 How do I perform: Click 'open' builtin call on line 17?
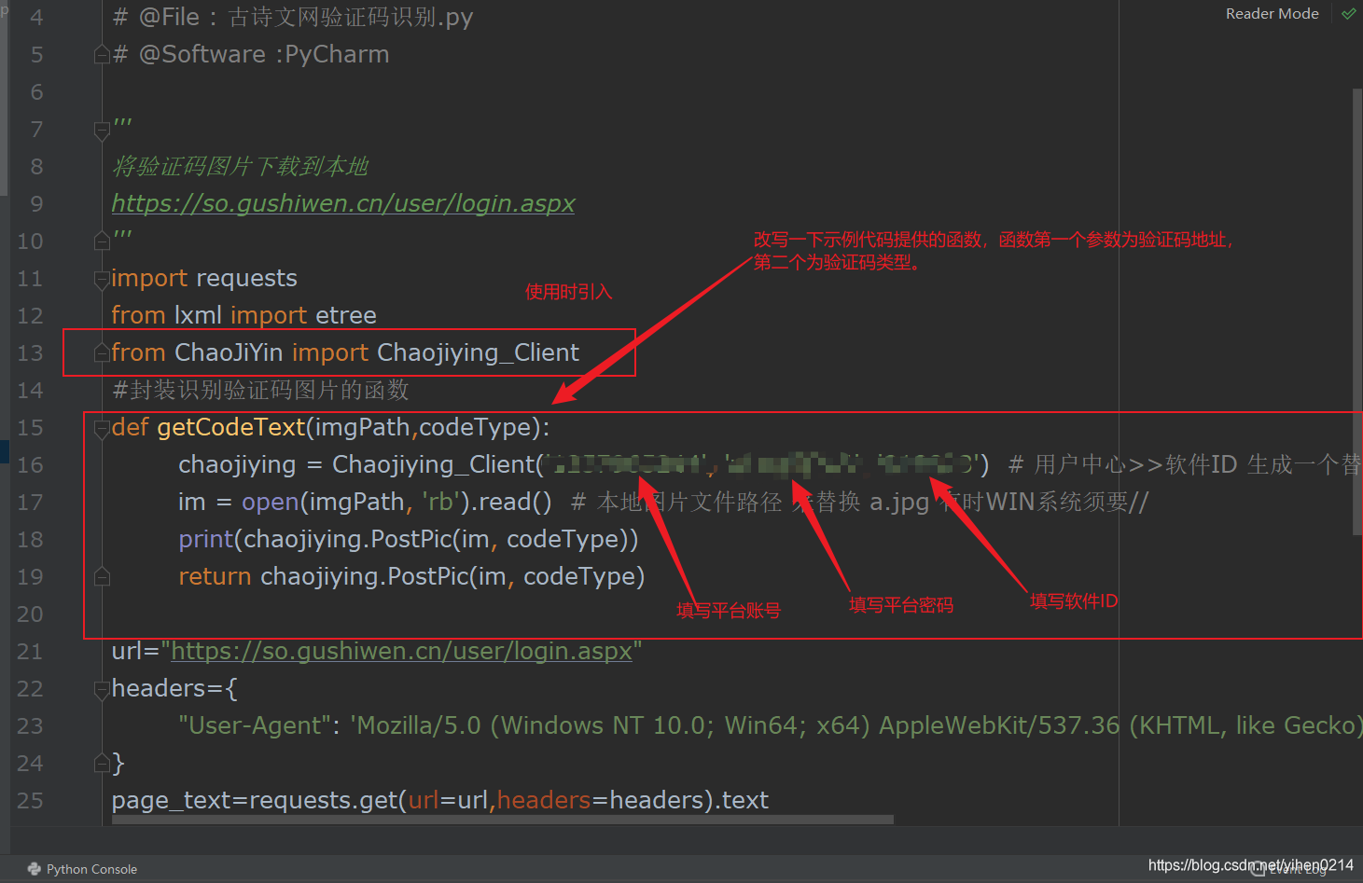click(x=270, y=502)
